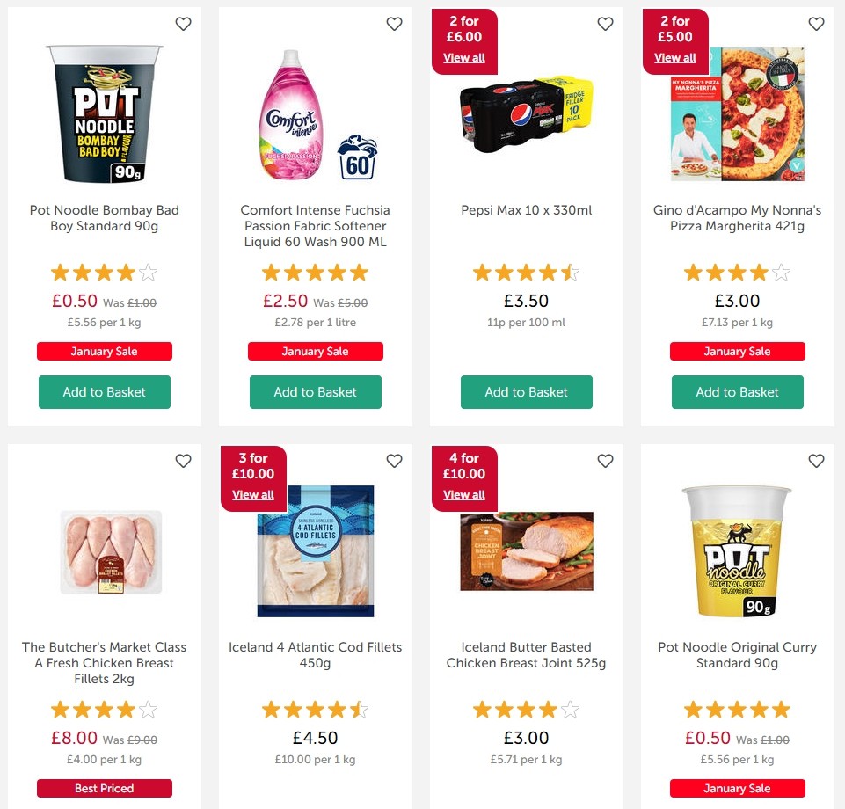Image resolution: width=845 pixels, height=809 pixels.
Task: Open star rating of Pizza Margherita
Action: pos(737,273)
